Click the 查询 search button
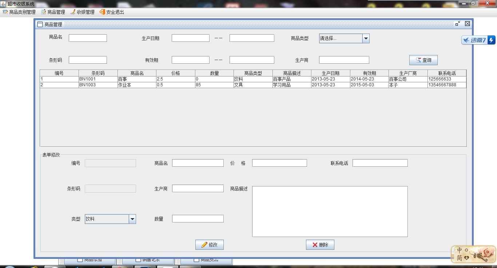Image resolution: width=497 pixels, height=268 pixels. tap(423, 60)
